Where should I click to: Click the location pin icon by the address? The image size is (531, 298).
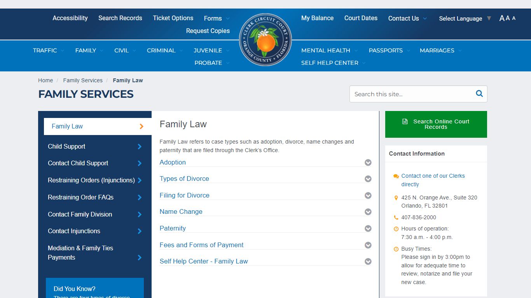click(396, 198)
